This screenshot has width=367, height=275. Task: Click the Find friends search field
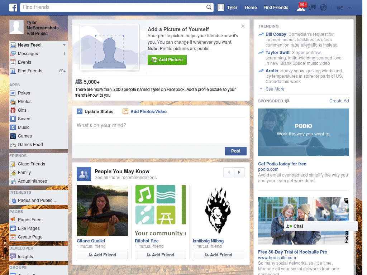point(114,7)
